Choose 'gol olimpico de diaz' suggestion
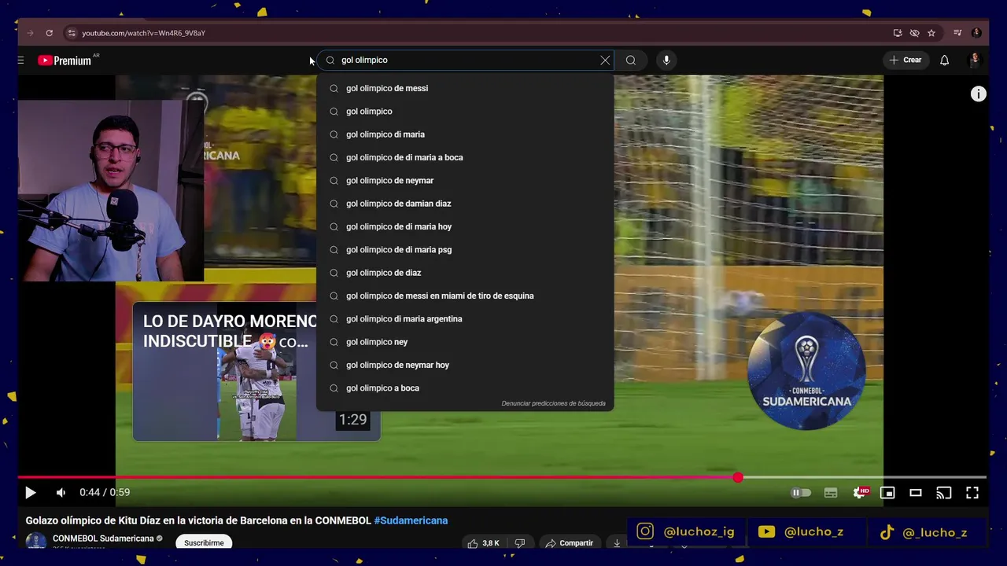1007x566 pixels. (465, 273)
